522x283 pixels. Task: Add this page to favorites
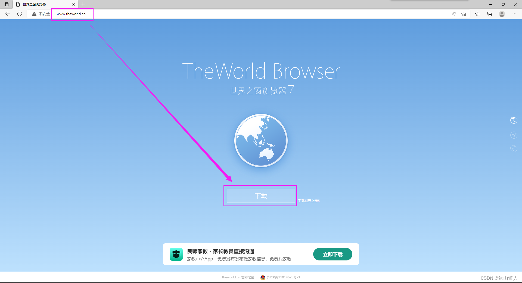coord(464,14)
